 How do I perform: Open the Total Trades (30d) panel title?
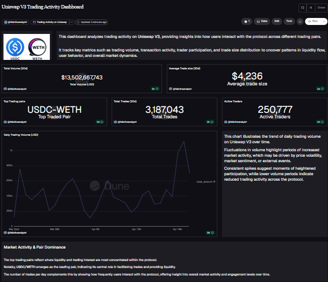[x=125, y=101]
